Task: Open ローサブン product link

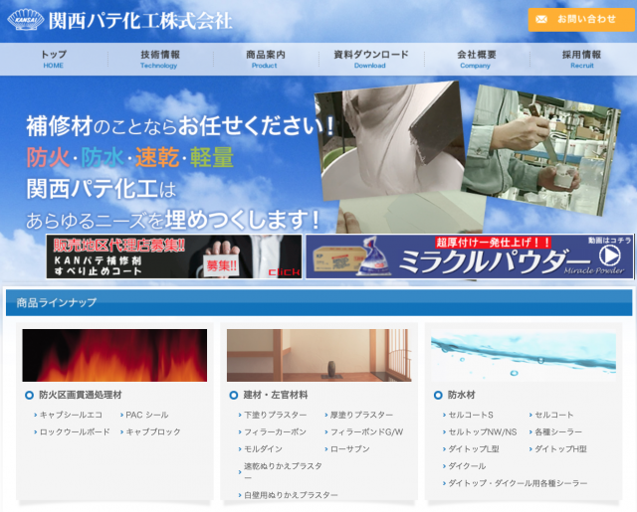Action: coord(349,449)
